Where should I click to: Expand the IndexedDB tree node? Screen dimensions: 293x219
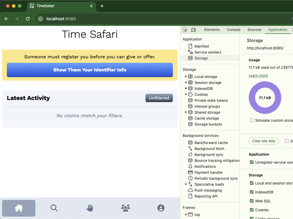click(x=186, y=88)
